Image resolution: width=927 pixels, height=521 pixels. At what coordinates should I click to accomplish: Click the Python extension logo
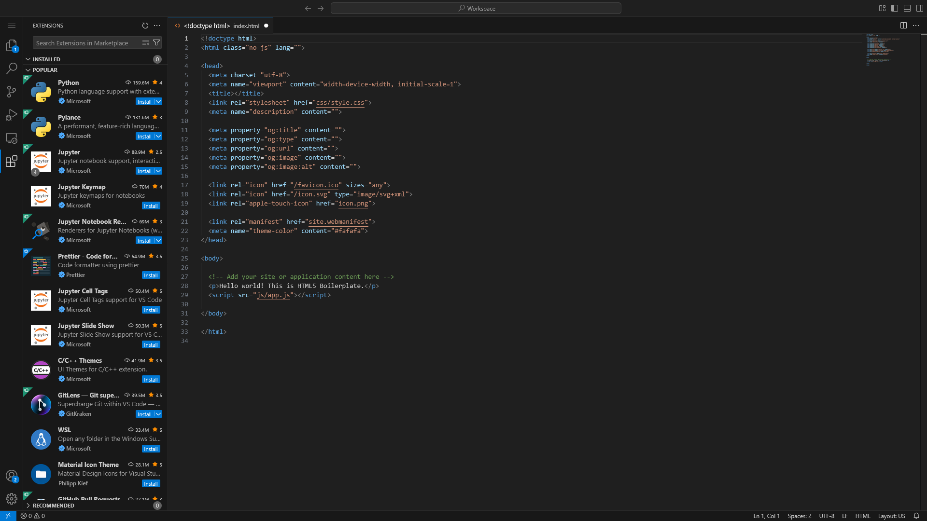pyautogui.click(x=41, y=92)
